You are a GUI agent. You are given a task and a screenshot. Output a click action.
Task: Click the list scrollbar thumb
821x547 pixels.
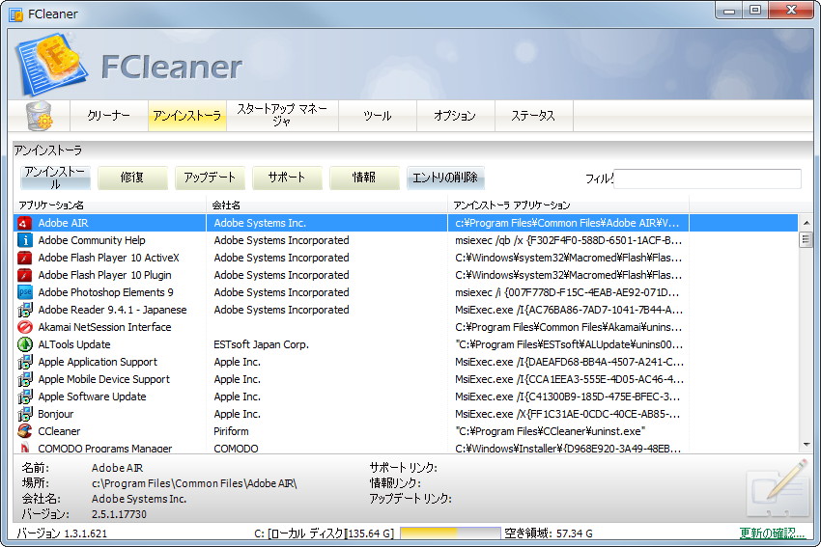[x=807, y=240]
